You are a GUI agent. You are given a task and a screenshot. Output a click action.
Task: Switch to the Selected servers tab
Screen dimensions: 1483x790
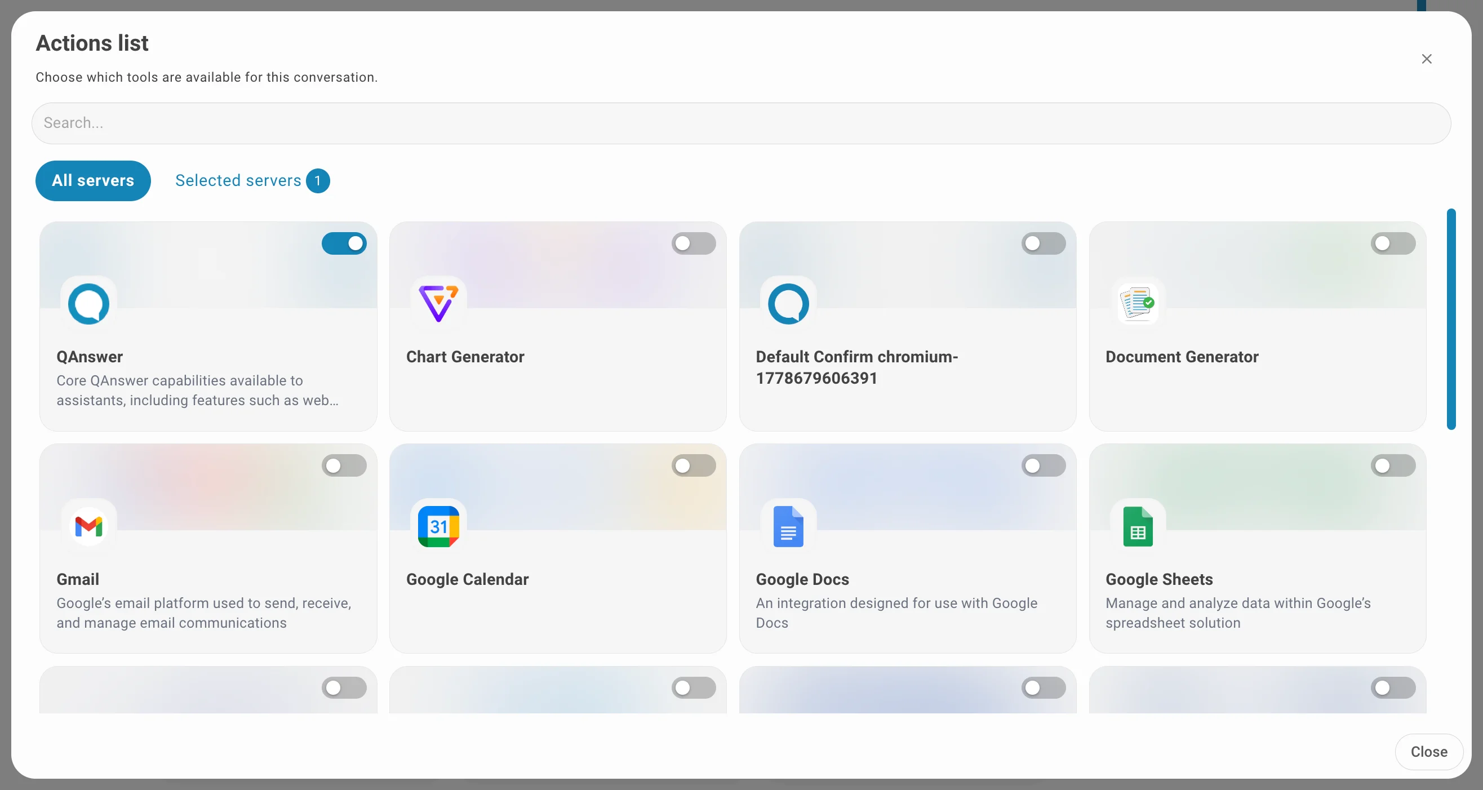tap(252, 181)
